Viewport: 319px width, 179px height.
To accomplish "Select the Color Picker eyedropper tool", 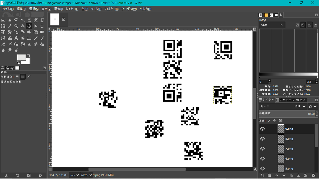I will click(x=10, y=26).
